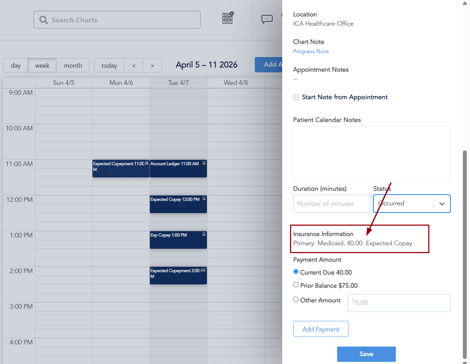Open Monday's Expected Copayment 11:00 appointment
The image size is (470, 364).
click(x=121, y=168)
